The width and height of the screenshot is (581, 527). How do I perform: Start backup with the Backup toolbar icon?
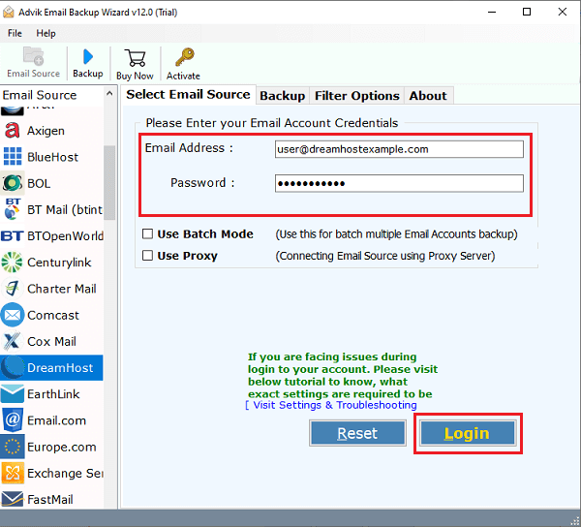(88, 57)
